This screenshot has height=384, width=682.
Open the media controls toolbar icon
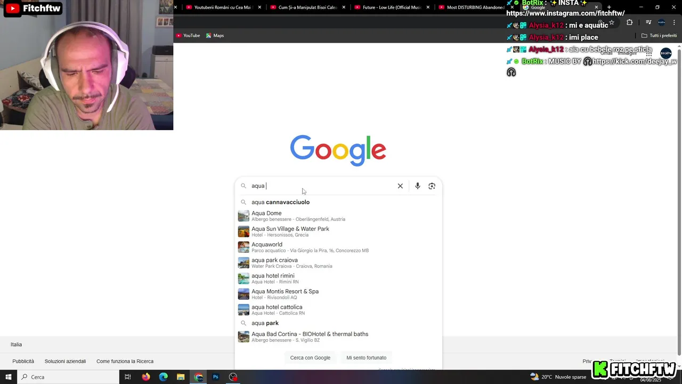tap(648, 22)
